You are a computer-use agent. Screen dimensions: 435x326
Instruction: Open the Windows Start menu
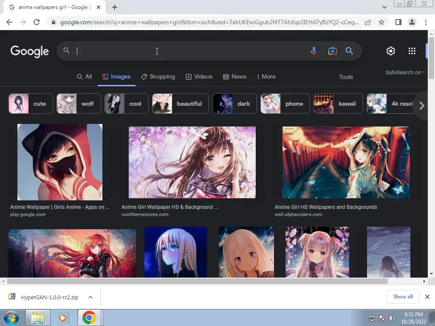[11, 318]
